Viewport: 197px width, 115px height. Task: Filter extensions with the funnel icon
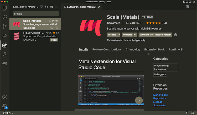[x=42, y=7]
